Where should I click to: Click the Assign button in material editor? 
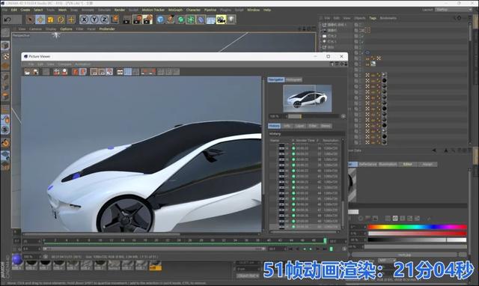point(427,165)
